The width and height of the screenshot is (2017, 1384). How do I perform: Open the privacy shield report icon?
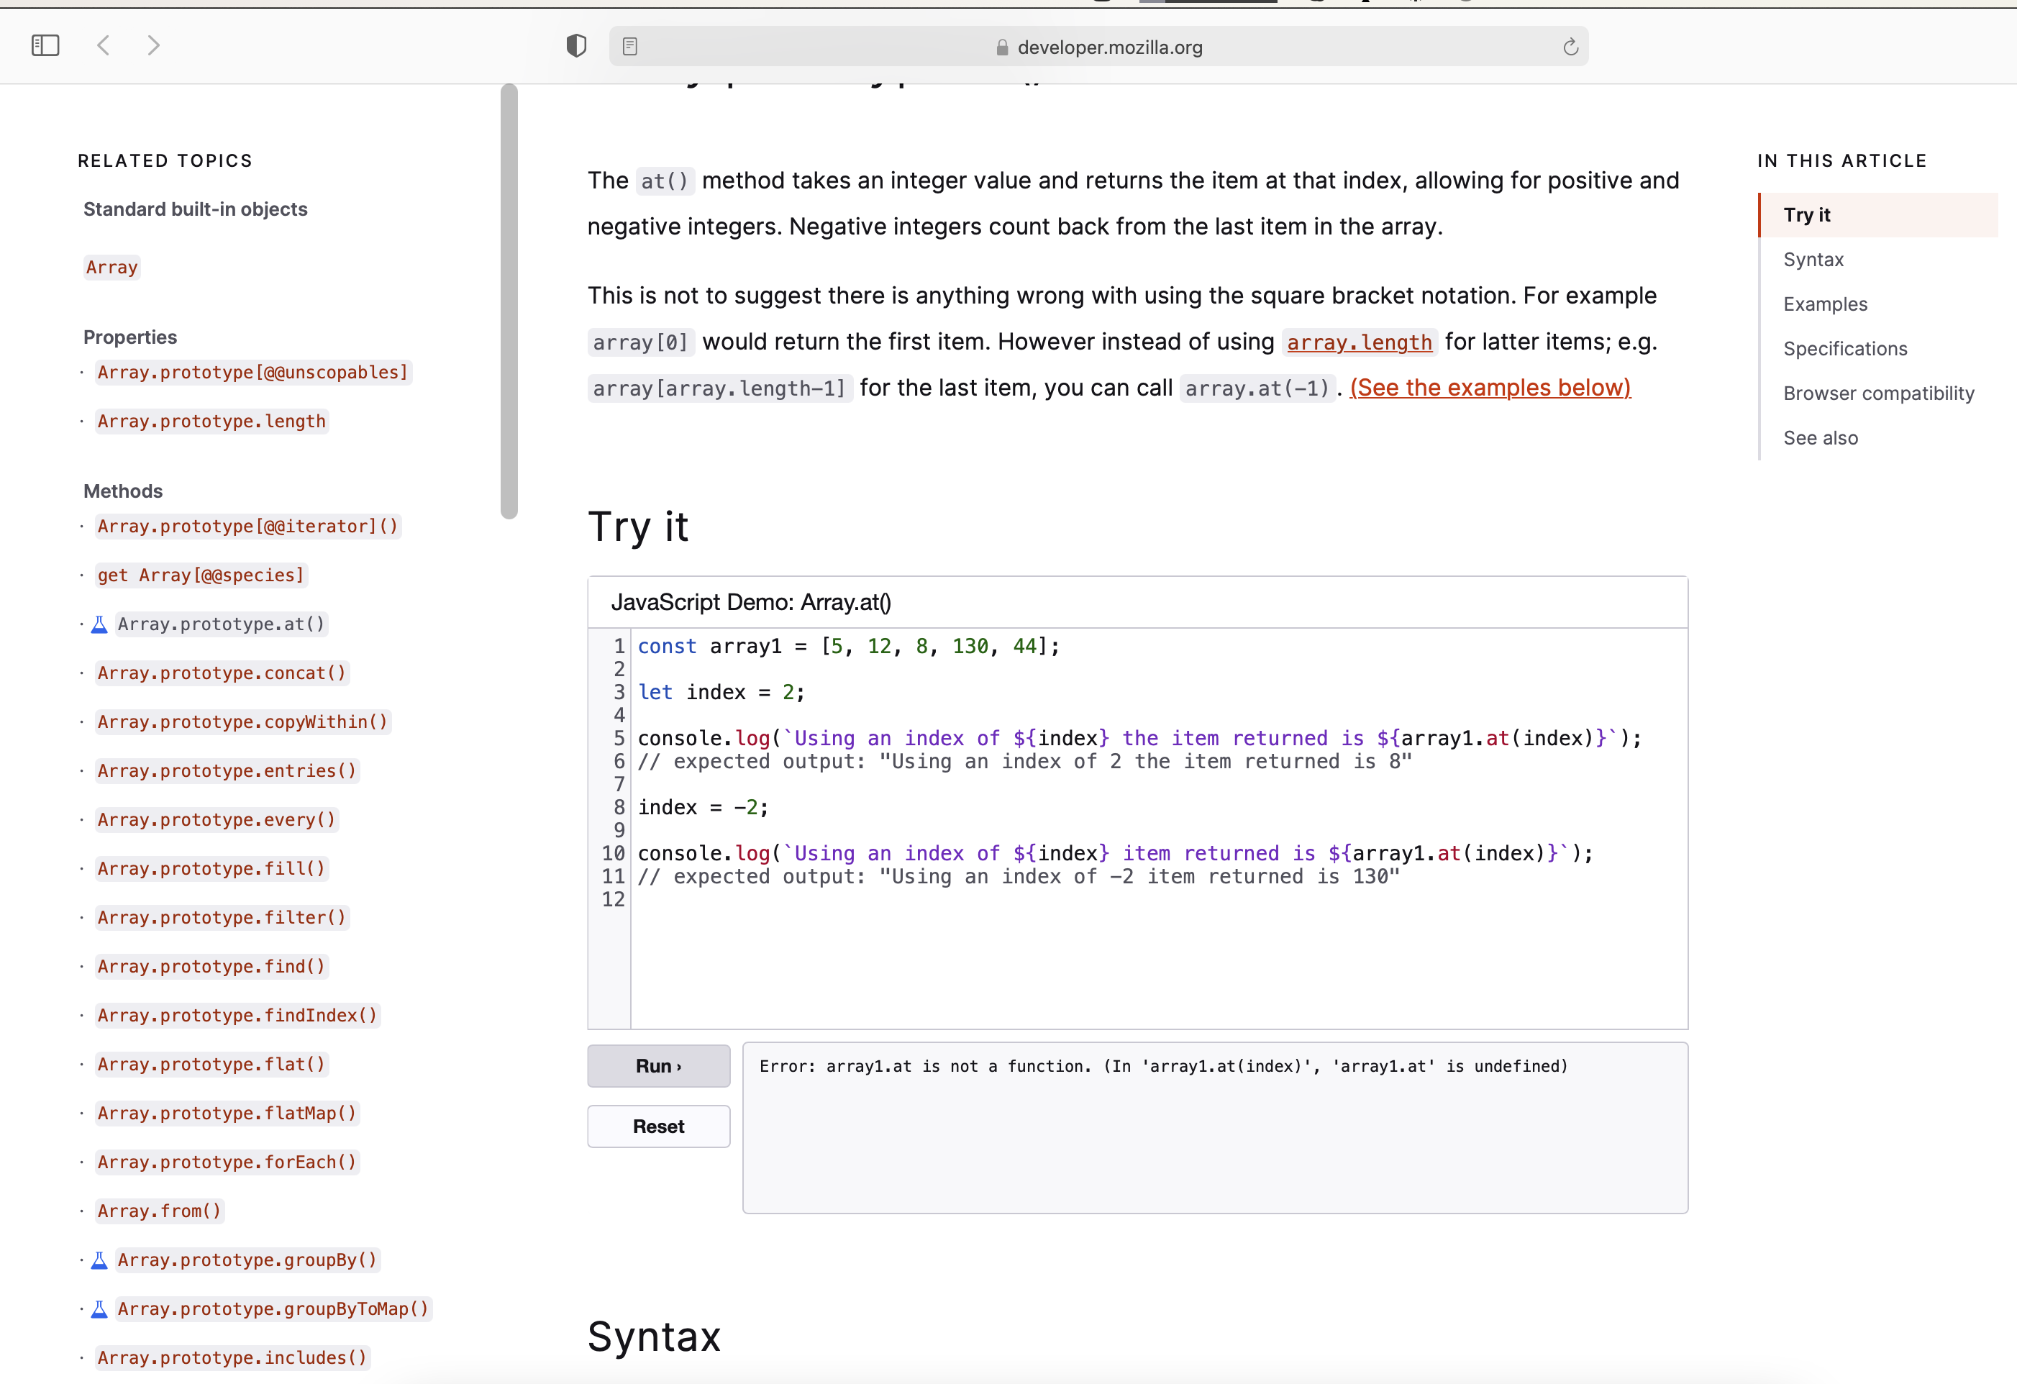(x=576, y=45)
